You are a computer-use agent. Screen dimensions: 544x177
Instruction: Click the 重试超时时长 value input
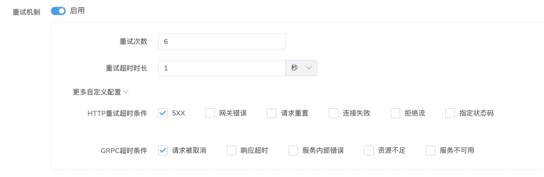tap(222, 68)
